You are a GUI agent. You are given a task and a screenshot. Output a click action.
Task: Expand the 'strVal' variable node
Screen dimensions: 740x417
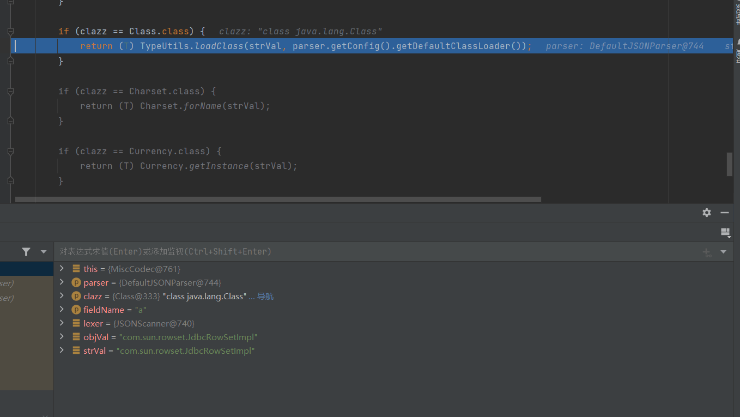62,350
